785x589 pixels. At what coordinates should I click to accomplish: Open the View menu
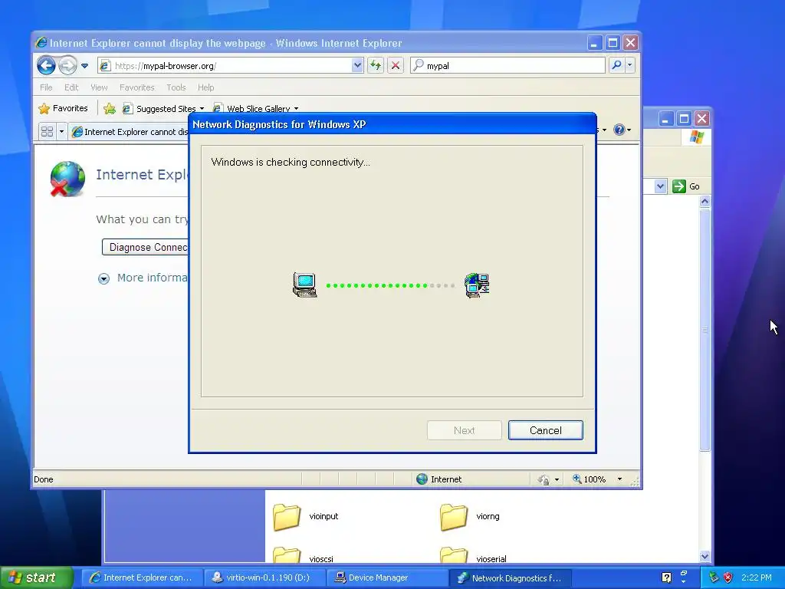click(x=99, y=87)
